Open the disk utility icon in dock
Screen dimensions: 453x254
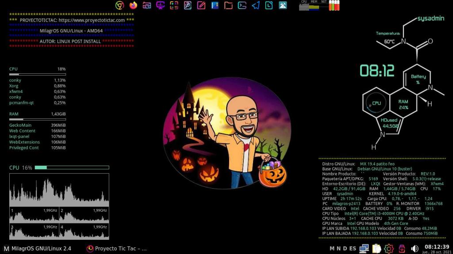188,5
